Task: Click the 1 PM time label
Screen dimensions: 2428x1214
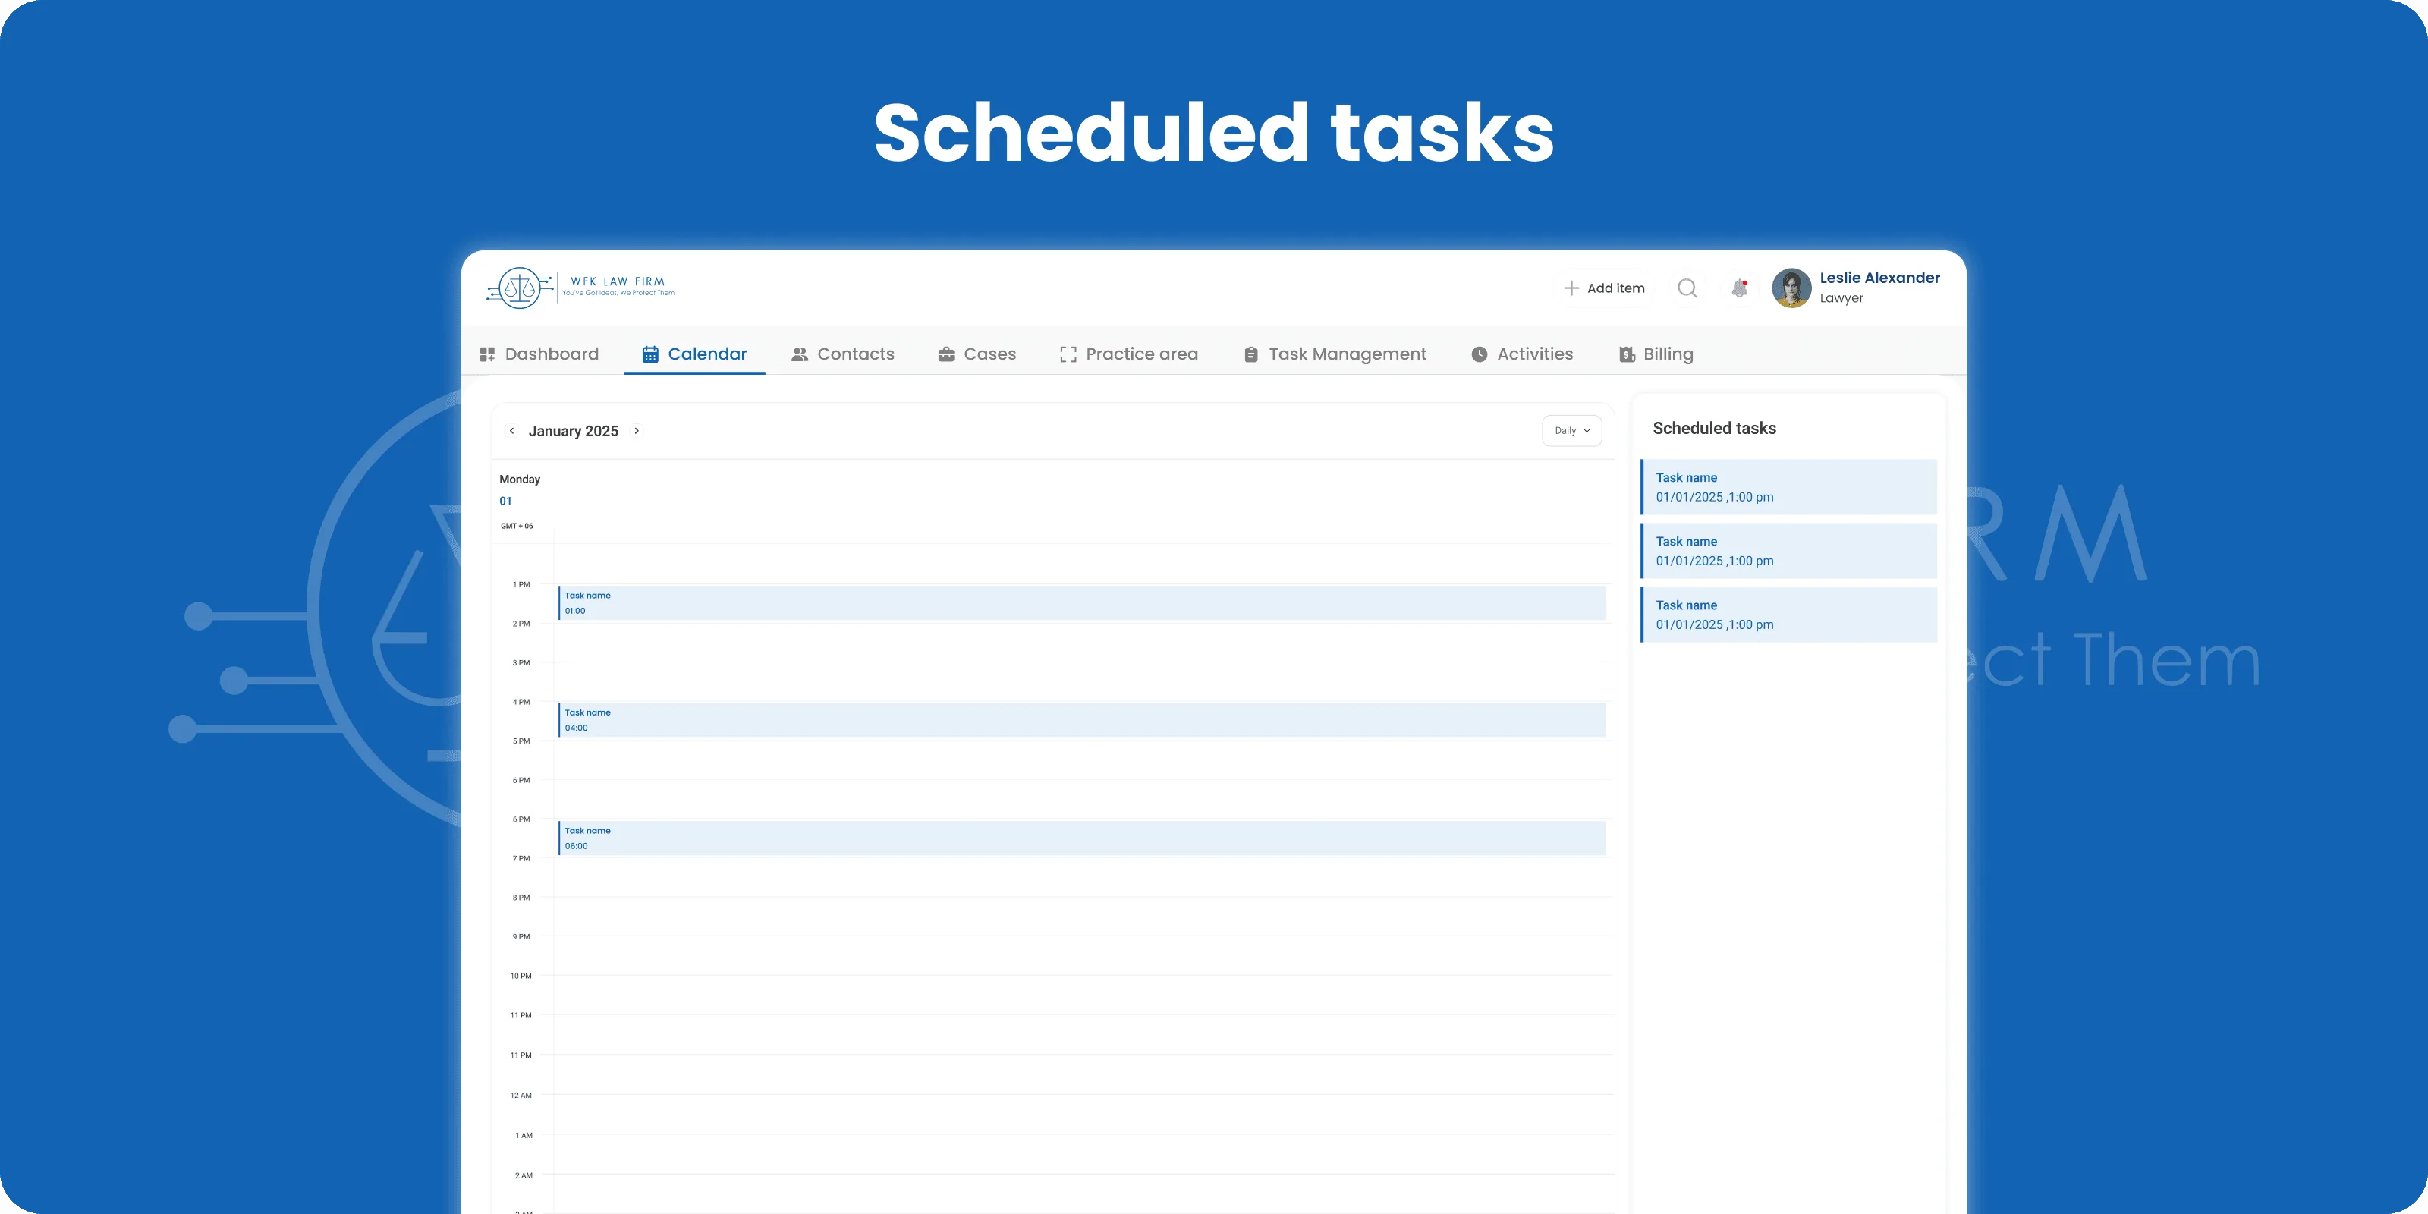Action: point(521,584)
